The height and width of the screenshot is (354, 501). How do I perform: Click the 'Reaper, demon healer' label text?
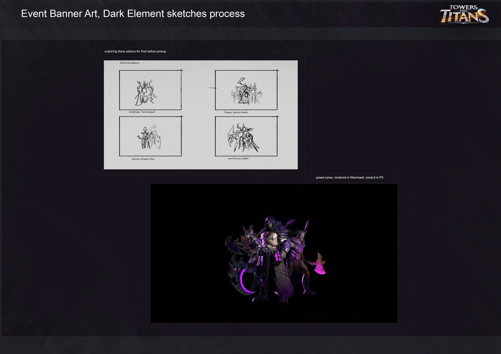coord(236,112)
